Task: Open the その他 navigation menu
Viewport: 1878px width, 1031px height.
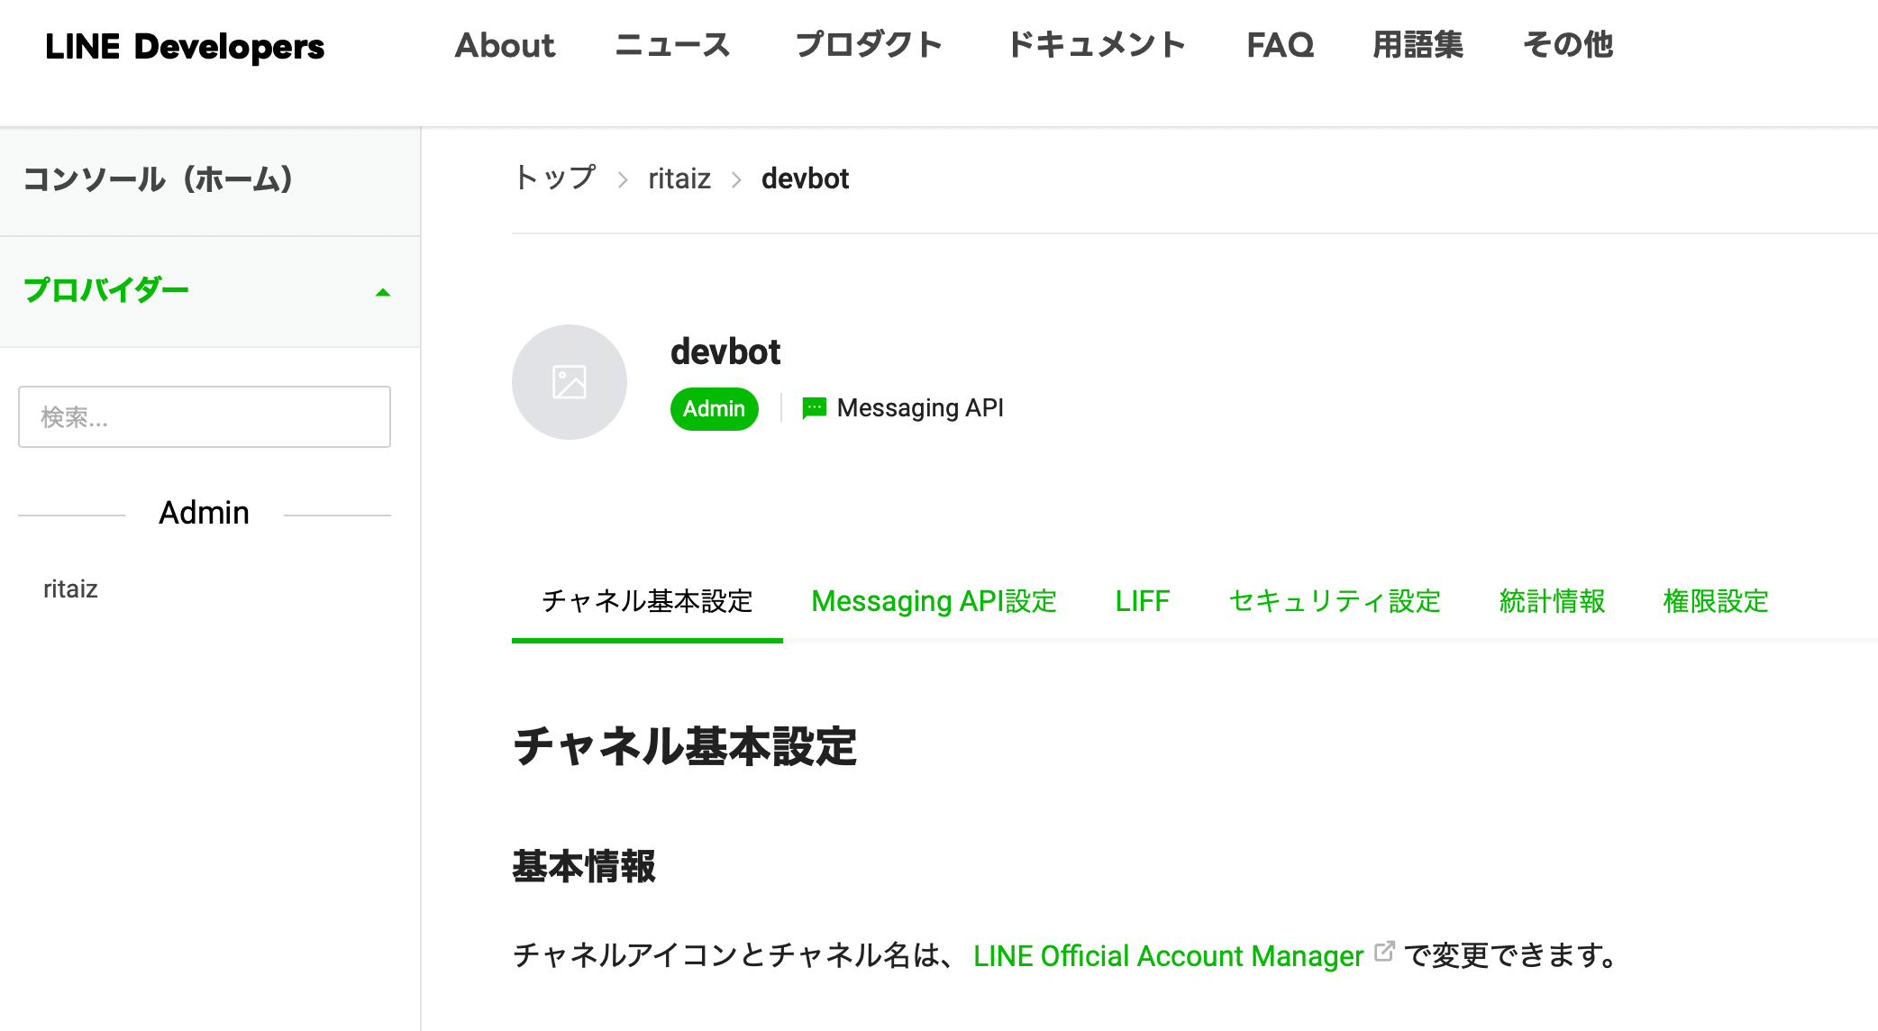Action: (x=1567, y=45)
